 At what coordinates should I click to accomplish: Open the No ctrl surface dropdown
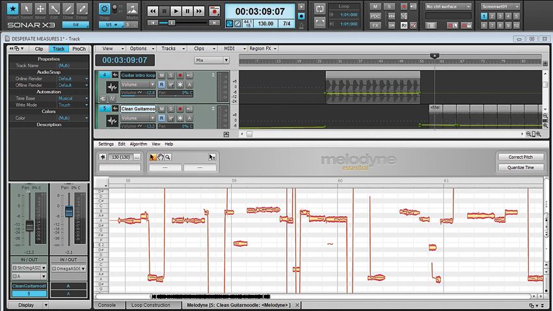pos(448,7)
